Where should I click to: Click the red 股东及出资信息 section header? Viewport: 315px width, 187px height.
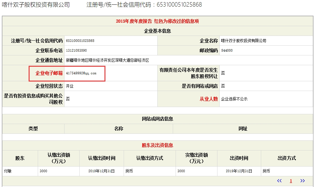click(x=157, y=145)
